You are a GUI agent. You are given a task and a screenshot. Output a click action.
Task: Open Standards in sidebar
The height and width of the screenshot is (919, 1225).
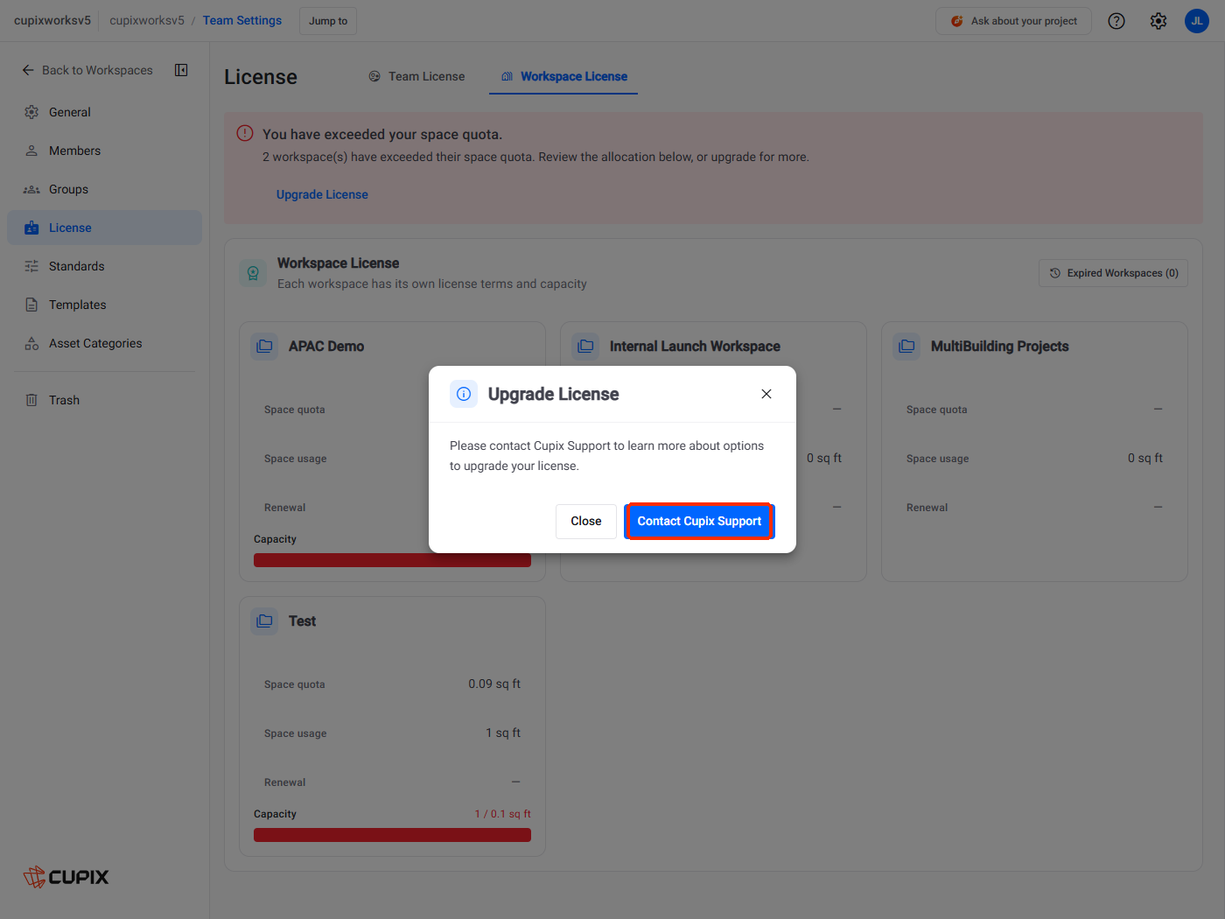(x=104, y=266)
